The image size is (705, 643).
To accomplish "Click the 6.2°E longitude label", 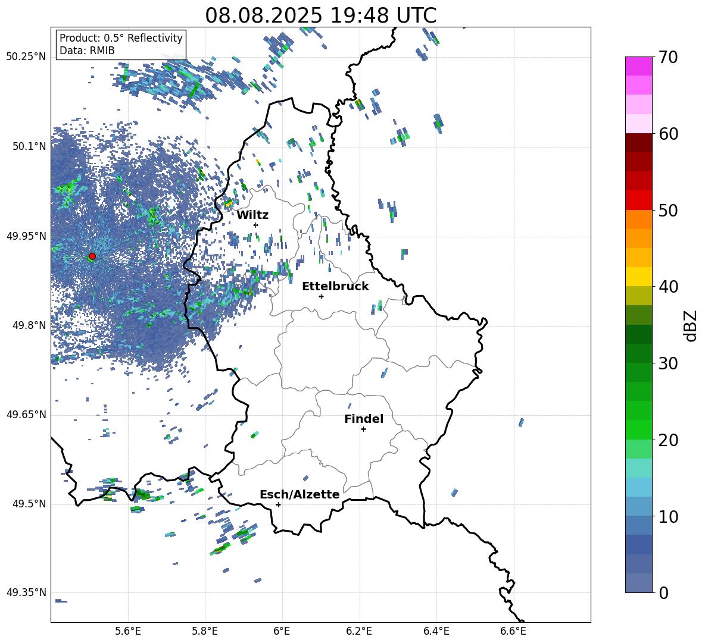I will coord(359,631).
